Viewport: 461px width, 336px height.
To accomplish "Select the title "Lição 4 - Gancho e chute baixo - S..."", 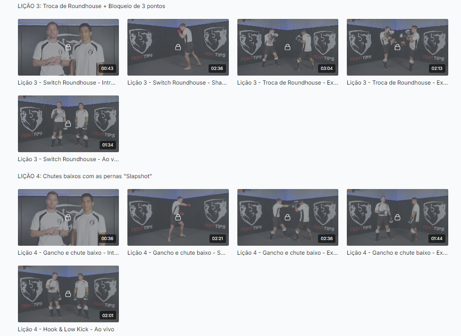I will point(177,253).
